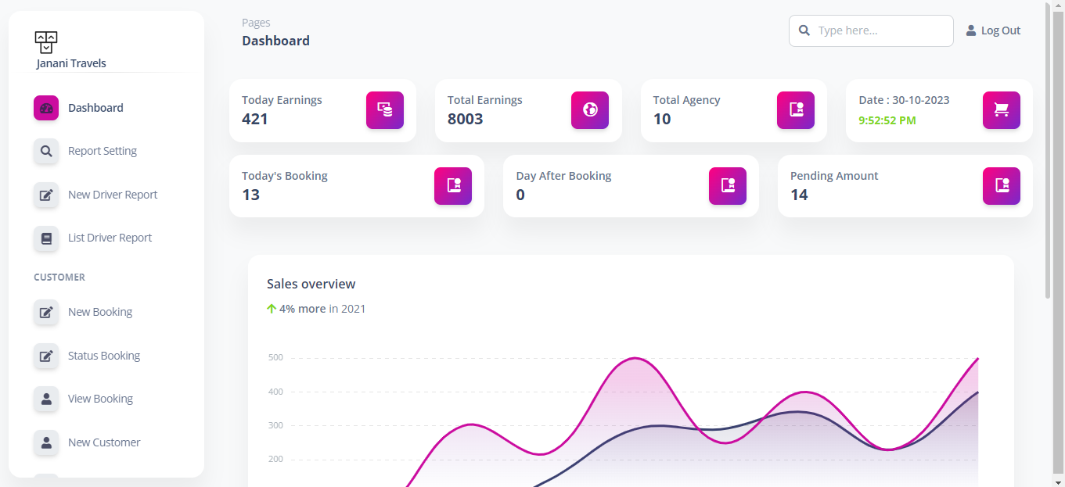1065x487 pixels.
Task: Click the search box Type here
Action: (x=871, y=30)
